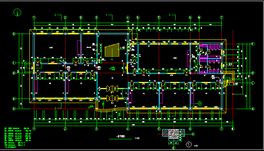Select the curved exterior steps at right end

coord(227,81)
